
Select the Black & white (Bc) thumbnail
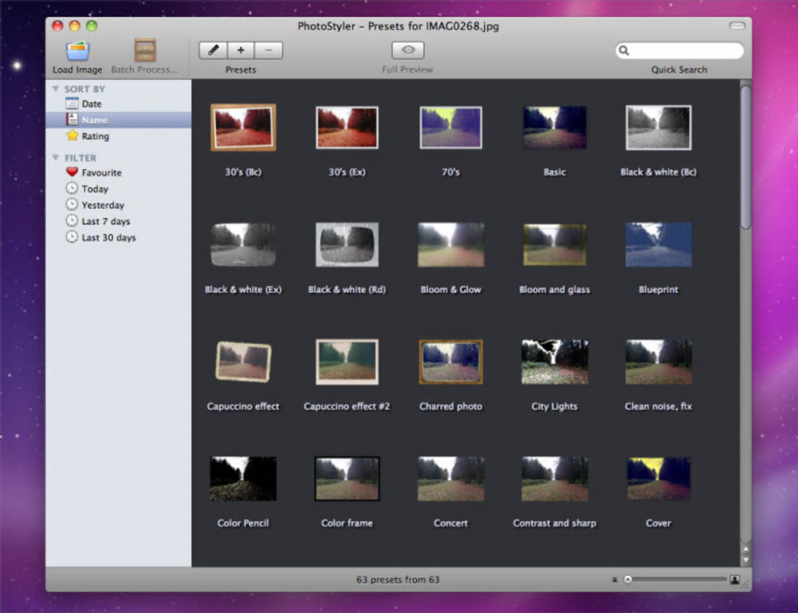659,128
